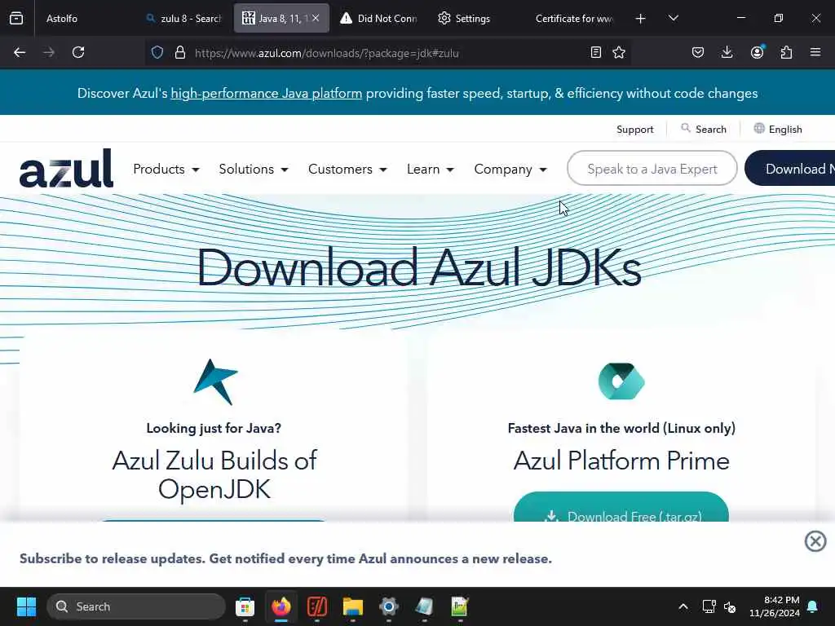The image size is (835, 626).
Task: Open Windows Start menu
Action: [x=27, y=606]
